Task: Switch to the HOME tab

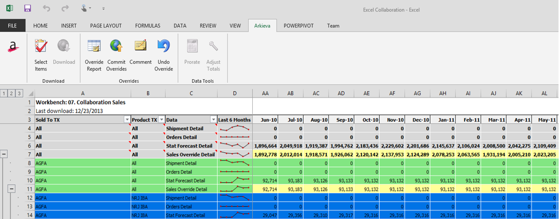Action: coord(40,26)
